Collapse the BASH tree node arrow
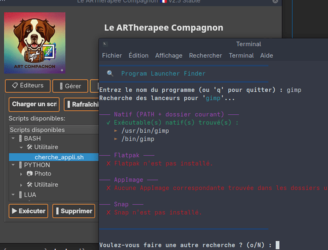 (13, 138)
